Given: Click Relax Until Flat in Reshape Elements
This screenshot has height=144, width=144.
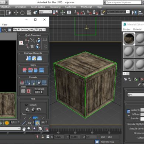Looking at the screenshot, I should coord(34,58).
